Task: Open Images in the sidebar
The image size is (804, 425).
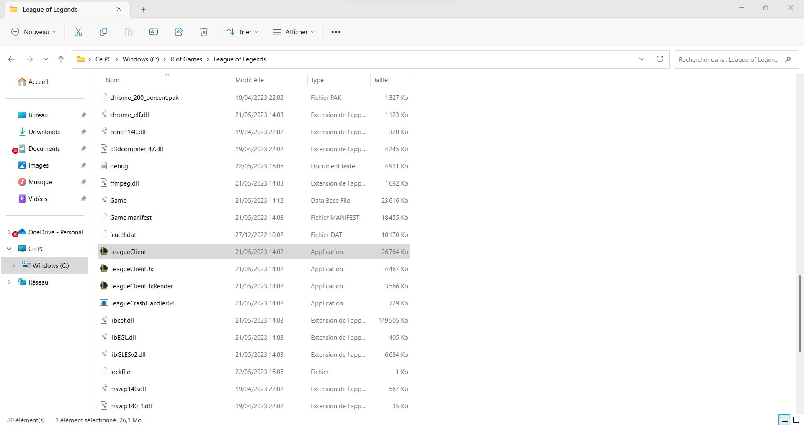Action: point(39,165)
